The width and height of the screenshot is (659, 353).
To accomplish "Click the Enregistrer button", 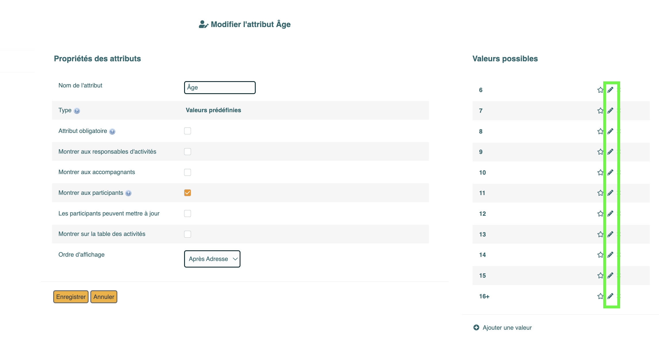I will point(71,297).
